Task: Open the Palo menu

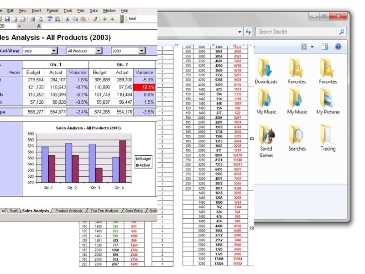Action: [81, 10]
